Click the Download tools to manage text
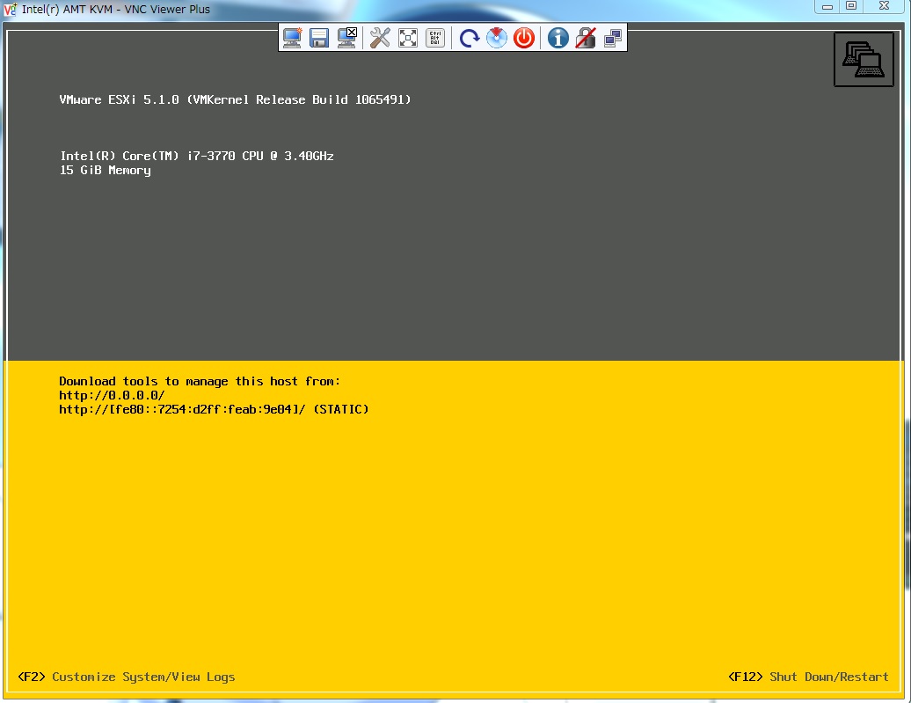 200,382
